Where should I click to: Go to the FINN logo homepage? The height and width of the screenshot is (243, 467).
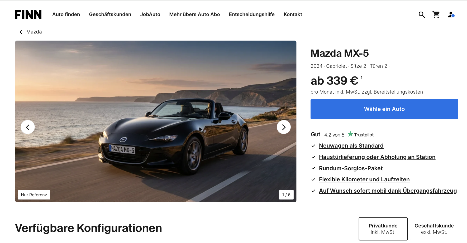pos(28,15)
